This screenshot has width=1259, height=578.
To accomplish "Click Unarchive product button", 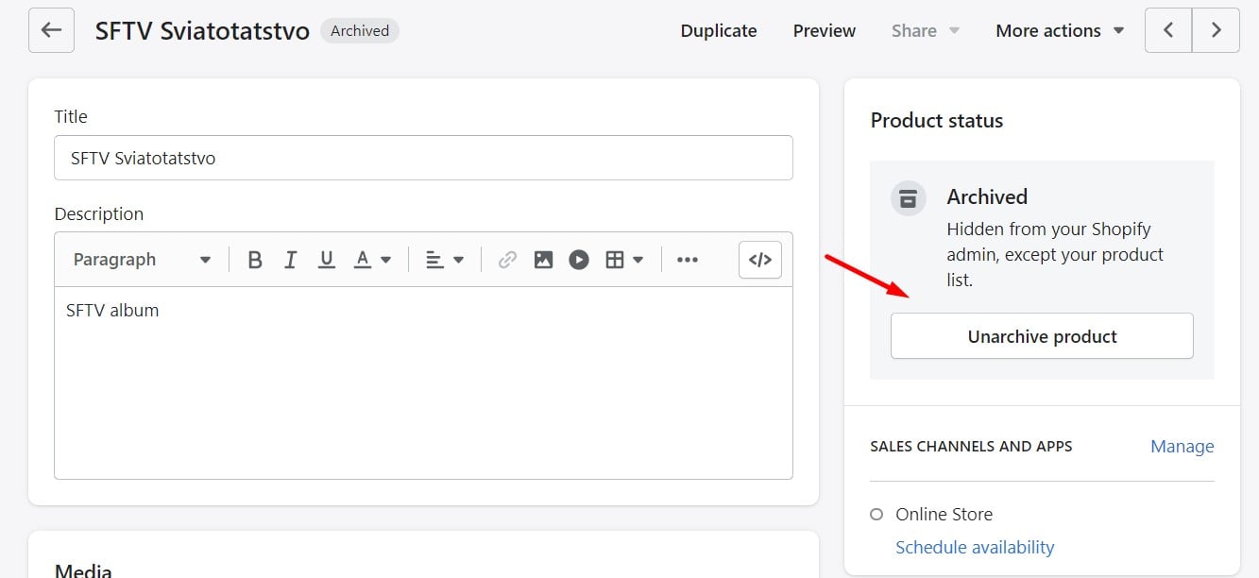I will click(1042, 336).
